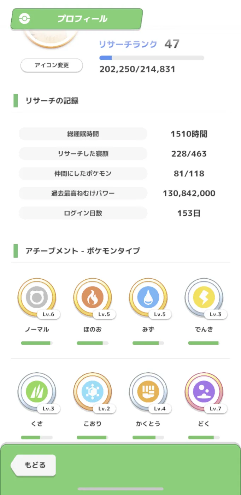This screenshot has height=495, width=241.
Task: Tap the Normal type progress bar
Action: point(37,343)
